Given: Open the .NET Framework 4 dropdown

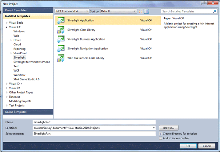Looking at the screenshot, I should coord(72,11).
